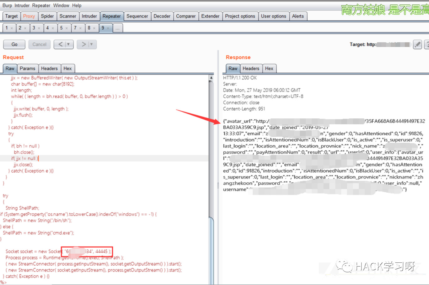
Task: Go back to previous request in history
Action: (60, 44)
